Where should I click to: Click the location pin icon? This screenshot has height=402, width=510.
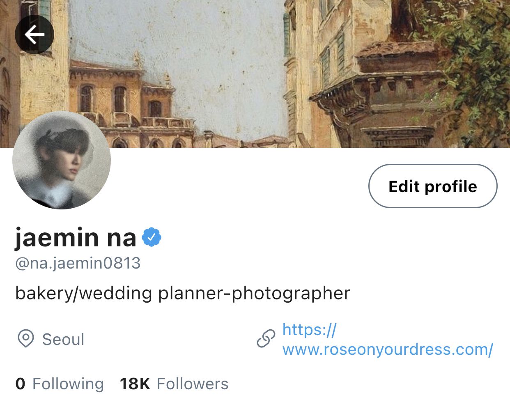point(26,339)
